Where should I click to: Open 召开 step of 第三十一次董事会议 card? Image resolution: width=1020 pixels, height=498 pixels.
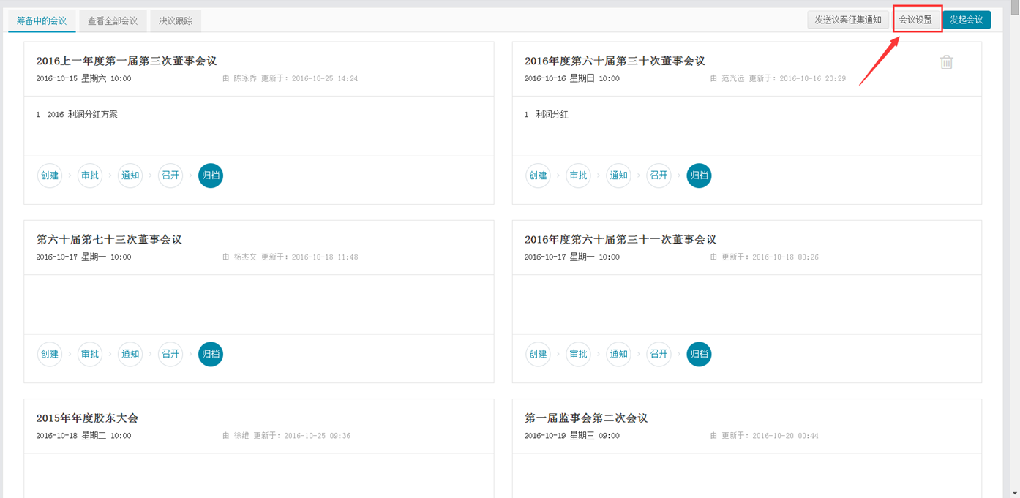(x=659, y=354)
